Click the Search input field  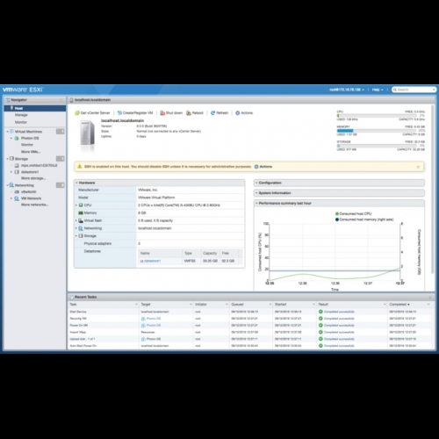[x=414, y=90]
